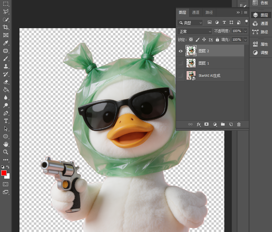
Task: Open the 不透明度 opacity slider arrow
Action: click(x=245, y=31)
